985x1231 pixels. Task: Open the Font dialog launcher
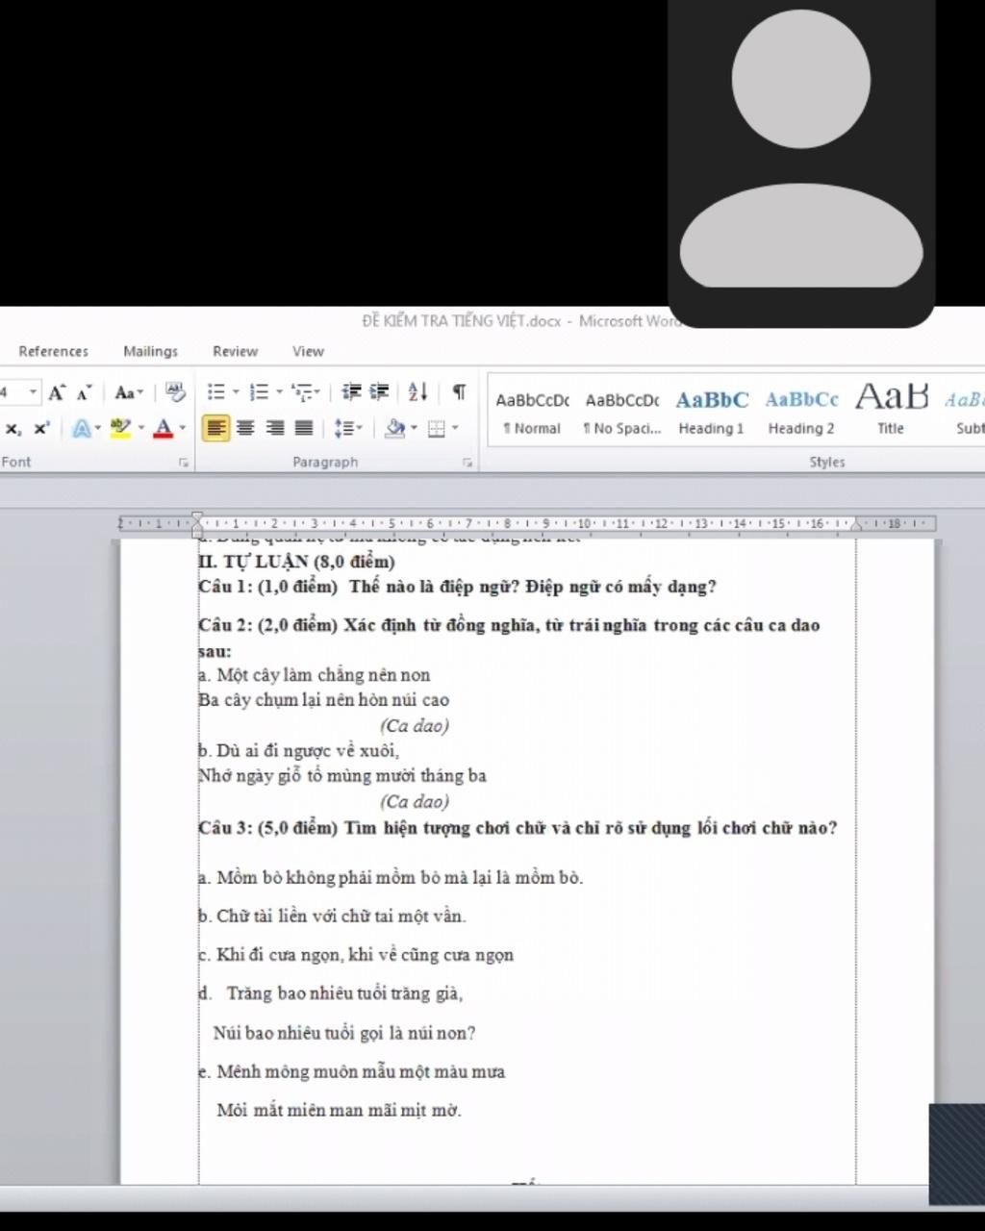(x=184, y=463)
